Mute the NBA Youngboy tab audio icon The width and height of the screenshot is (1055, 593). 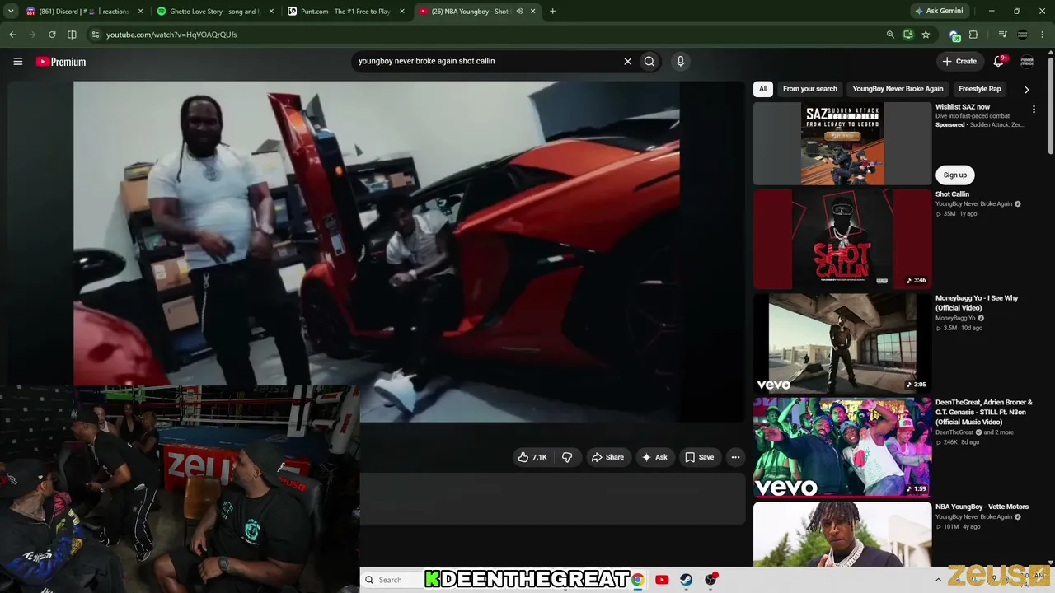coord(519,12)
